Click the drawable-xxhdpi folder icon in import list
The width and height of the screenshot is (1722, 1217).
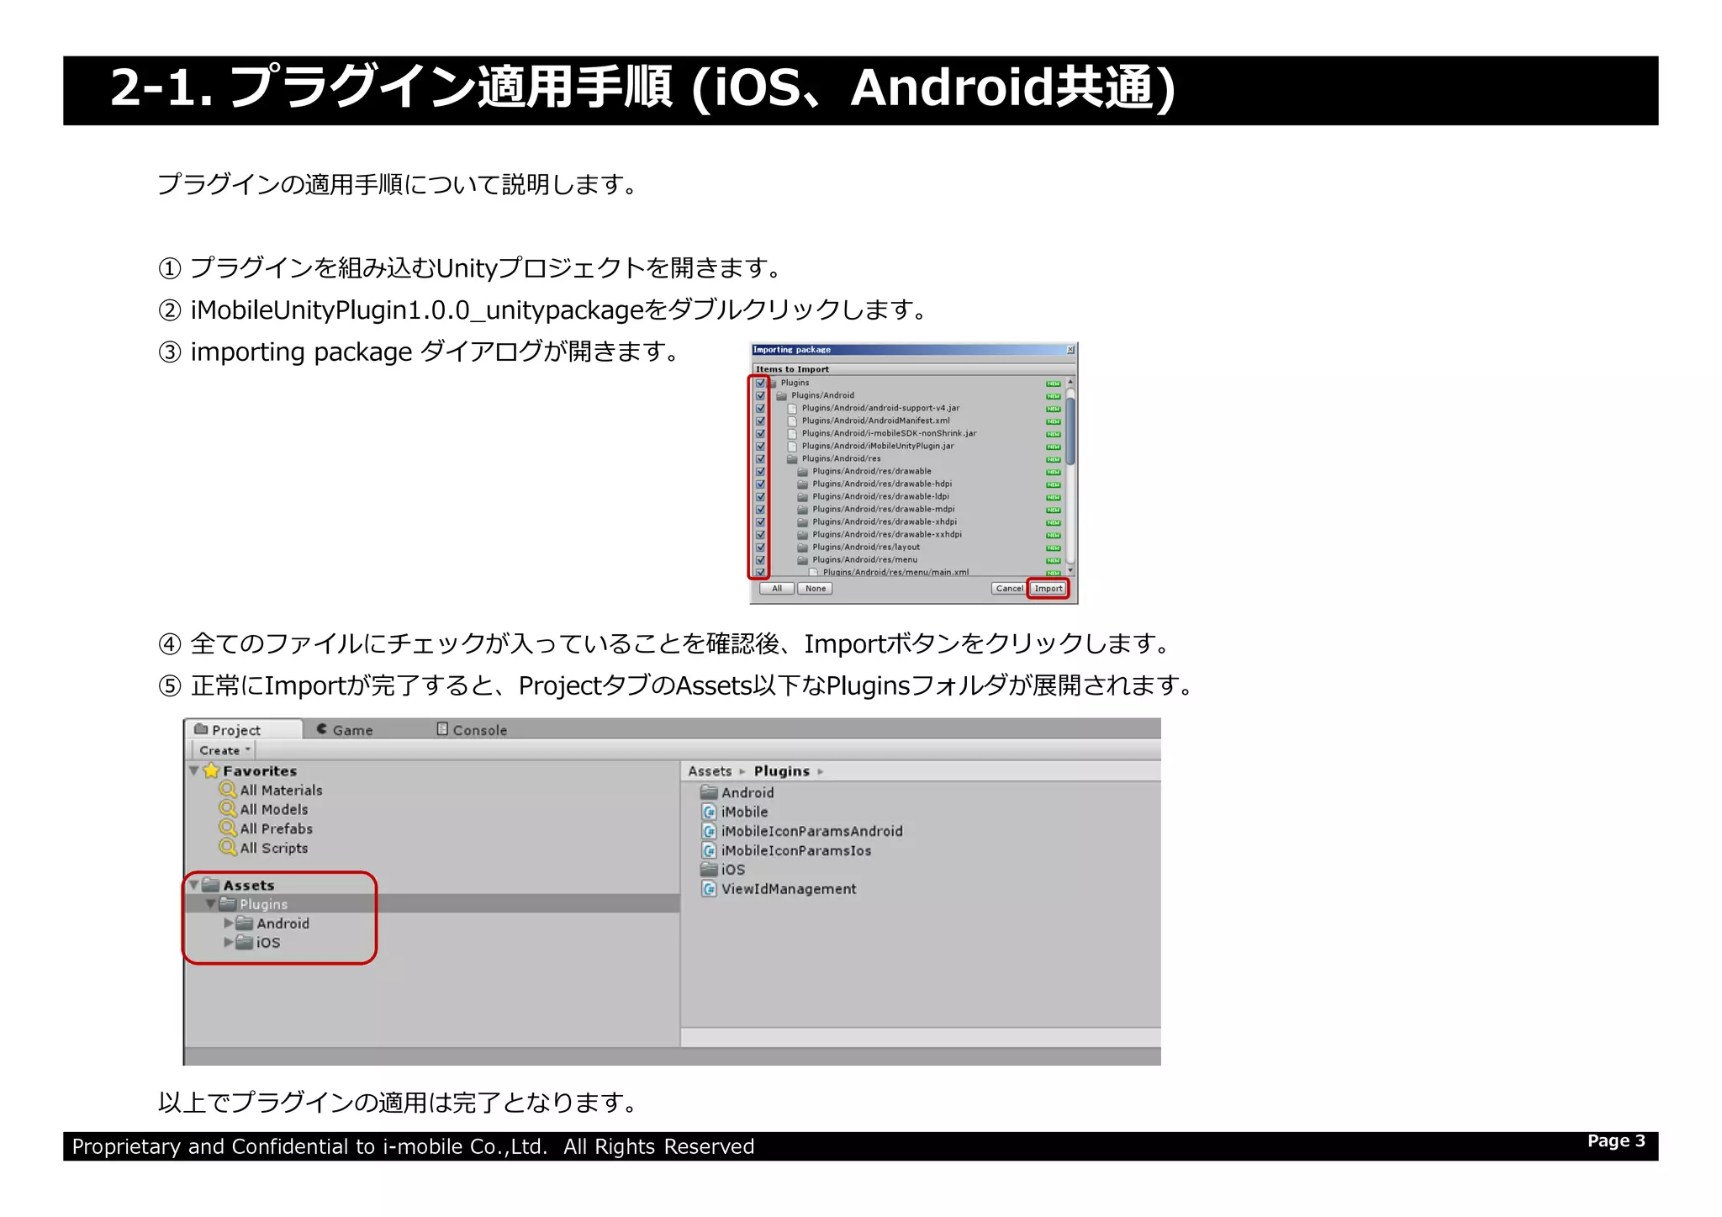[803, 535]
